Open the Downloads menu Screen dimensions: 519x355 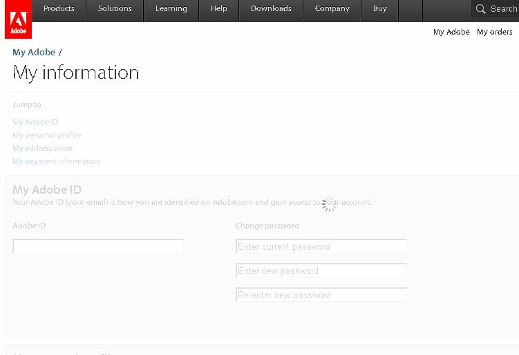[271, 8]
